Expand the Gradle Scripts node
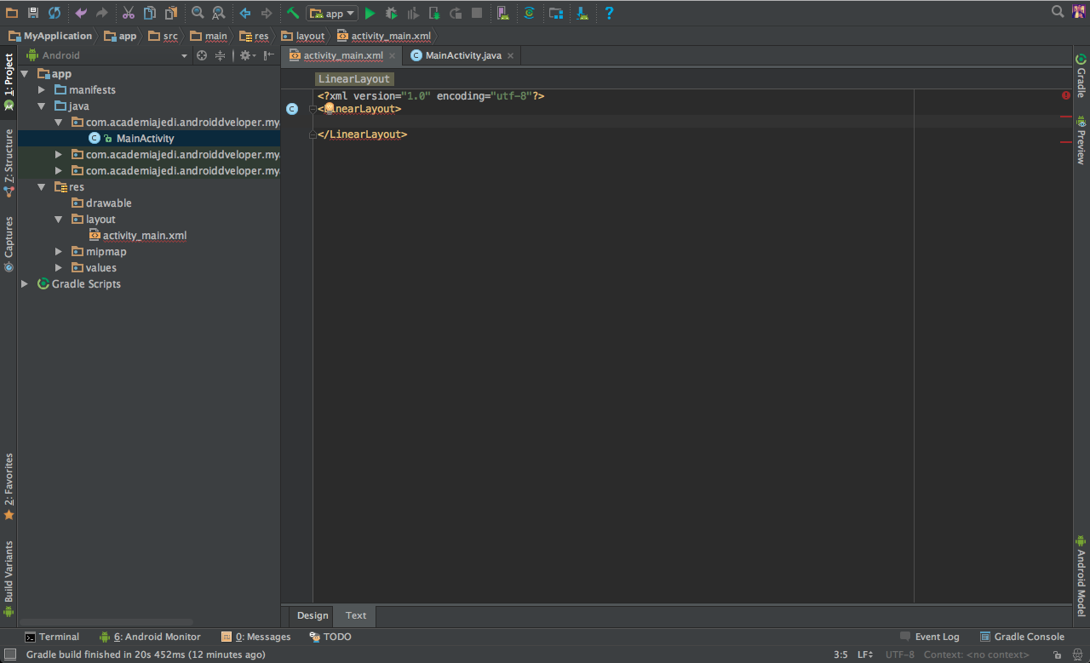 pos(24,283)
